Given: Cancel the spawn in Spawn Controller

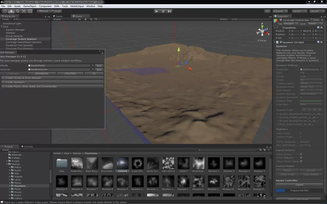Looking at the screenshot, I should (299, 185).
